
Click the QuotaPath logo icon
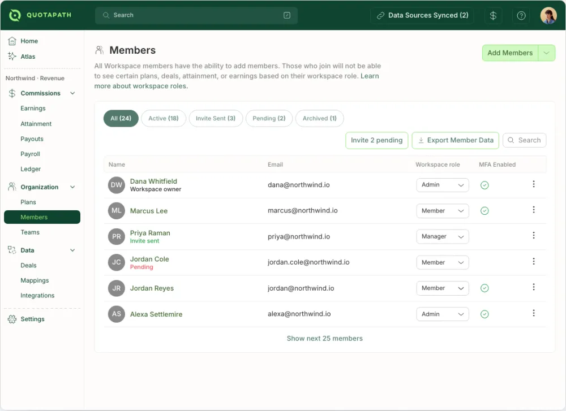pyautogui.click(x=15, y=15)
